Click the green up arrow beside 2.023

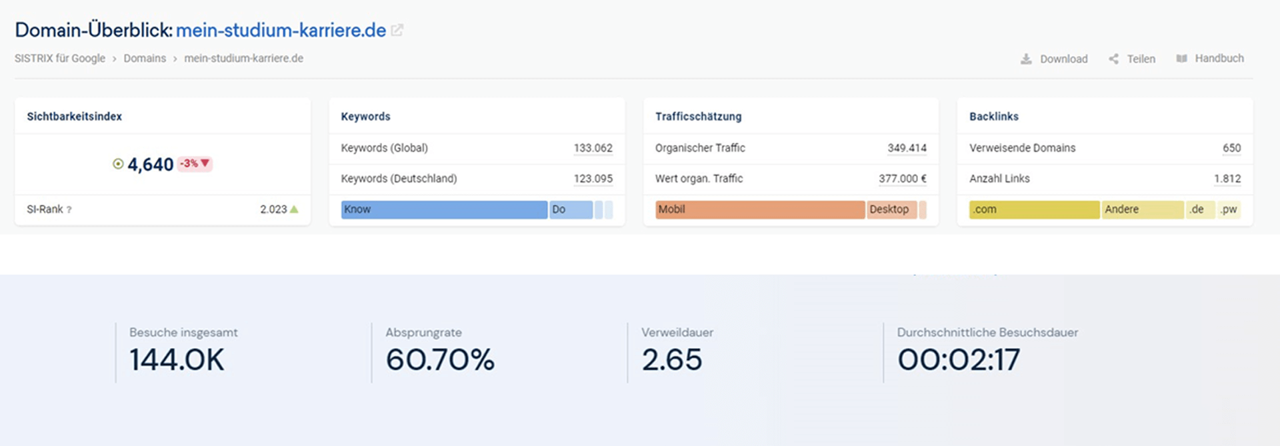[294, 209]
